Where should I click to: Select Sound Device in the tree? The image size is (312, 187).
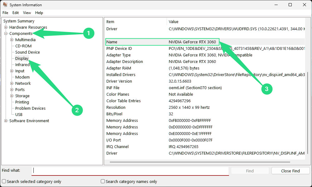tap(27, 52)
